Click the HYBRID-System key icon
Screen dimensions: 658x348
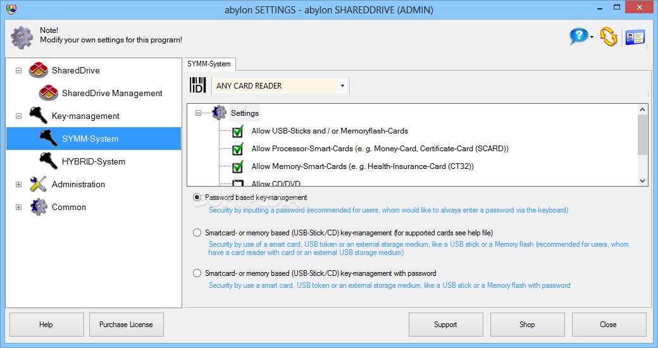pos(48,161)
